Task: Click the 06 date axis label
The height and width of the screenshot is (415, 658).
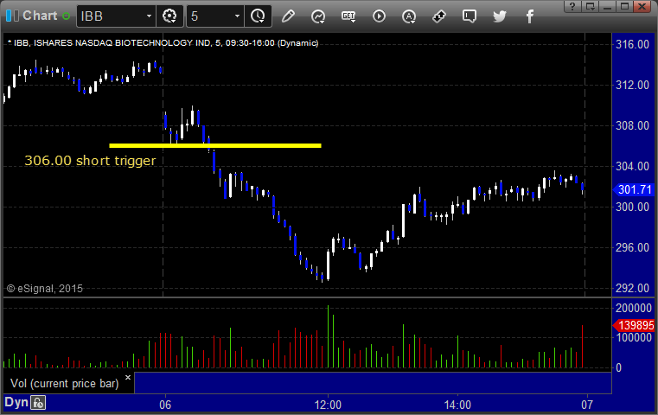Action: coord(165,405)
